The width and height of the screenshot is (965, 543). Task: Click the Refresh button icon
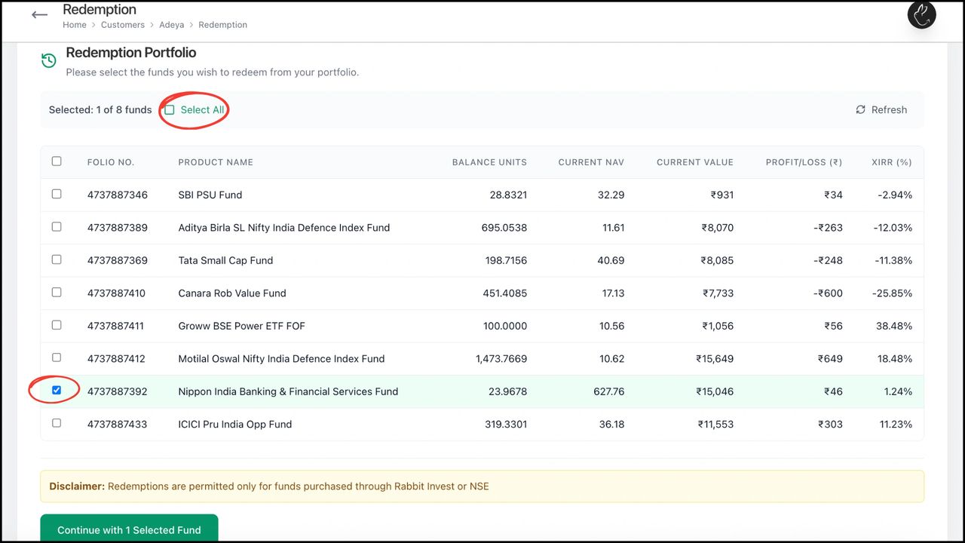860,110
